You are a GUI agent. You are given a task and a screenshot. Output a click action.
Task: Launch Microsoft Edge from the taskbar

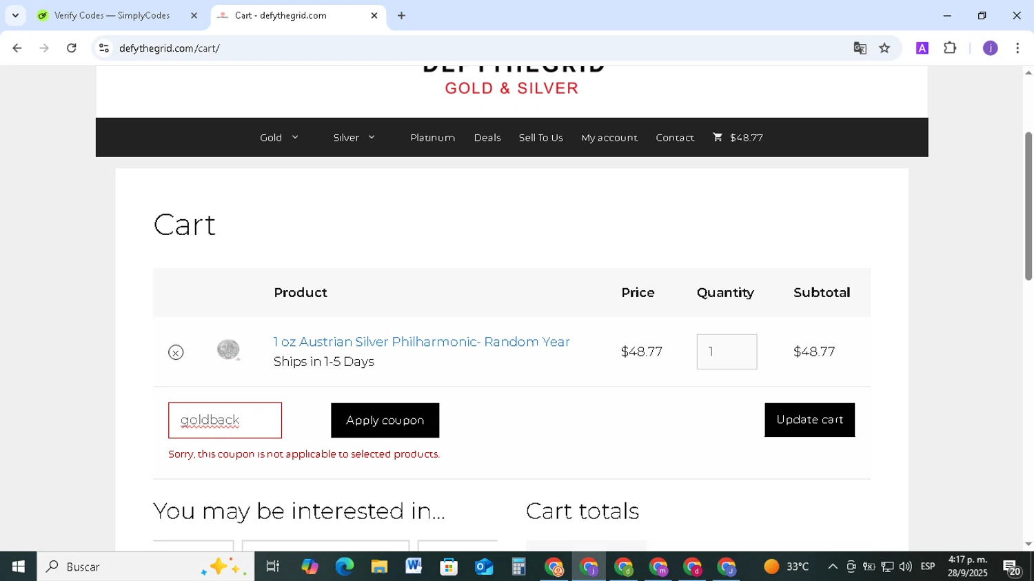[344, 567]
